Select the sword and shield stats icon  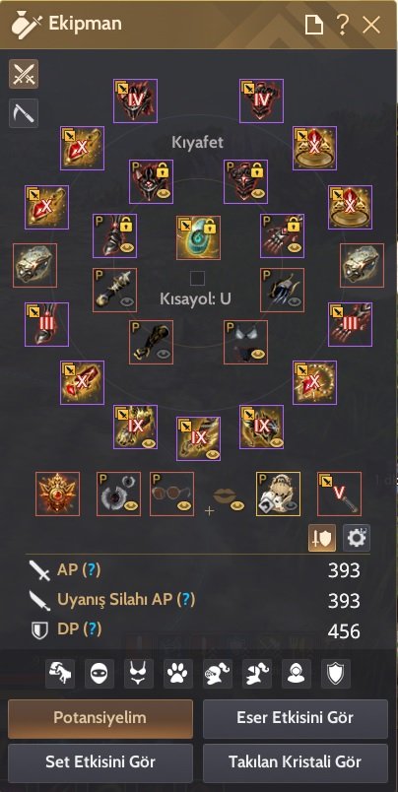(x=322, y=538)
